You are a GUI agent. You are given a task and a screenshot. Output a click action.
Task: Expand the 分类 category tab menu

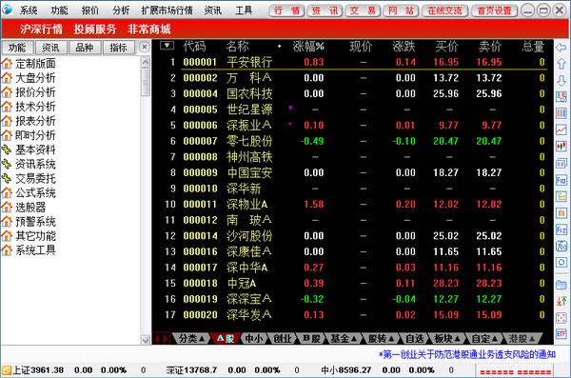pyautogui.click(x=191, y=339)
